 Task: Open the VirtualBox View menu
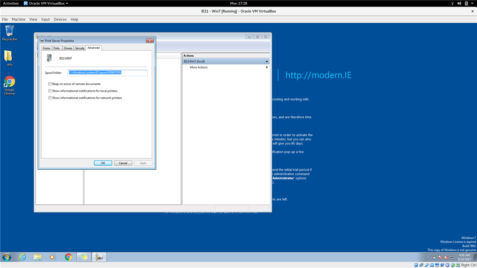(x=33, y=20)
